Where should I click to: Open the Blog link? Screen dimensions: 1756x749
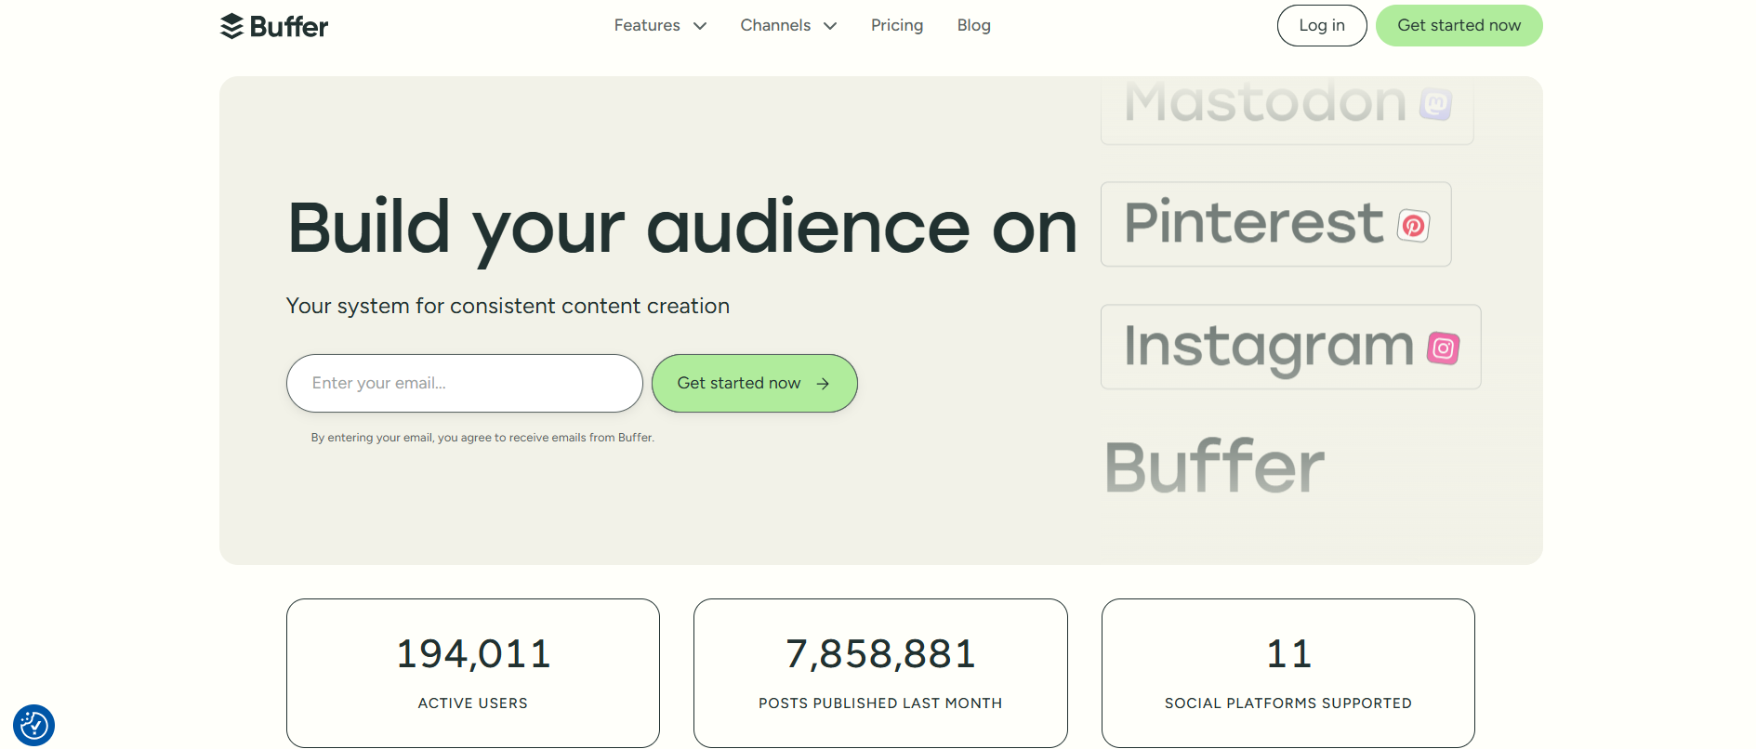974,25
